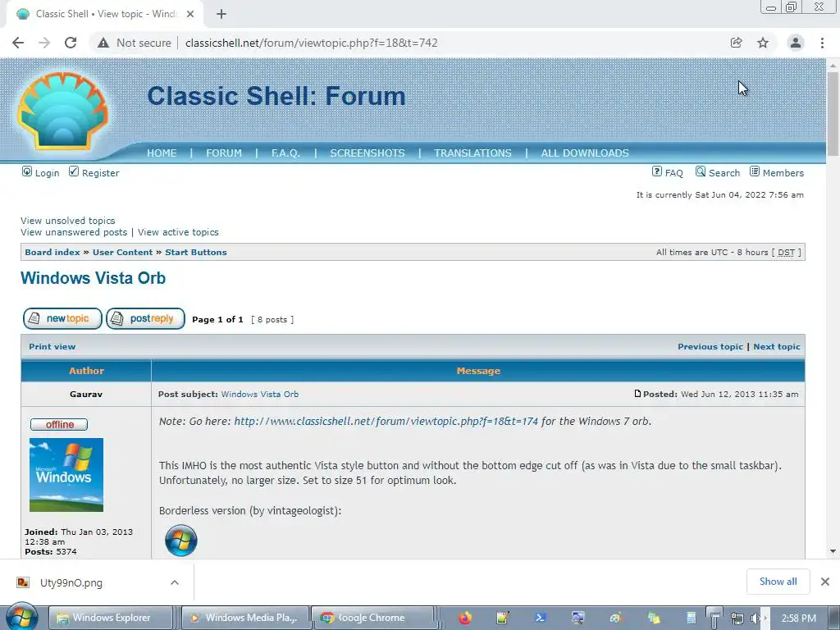Reload the page

[71, 43]
